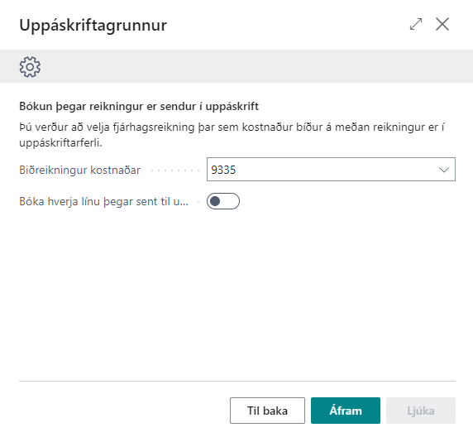Click the Uppáskriftagrunnur dialog title

93,26
